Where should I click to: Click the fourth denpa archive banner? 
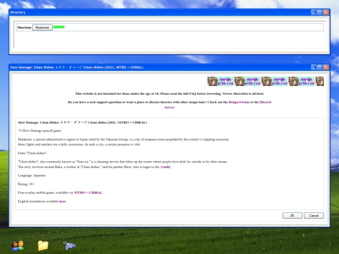point(301,81)
